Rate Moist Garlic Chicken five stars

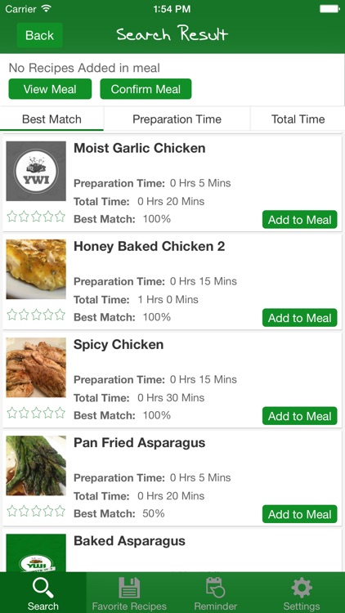pos(60,217)
